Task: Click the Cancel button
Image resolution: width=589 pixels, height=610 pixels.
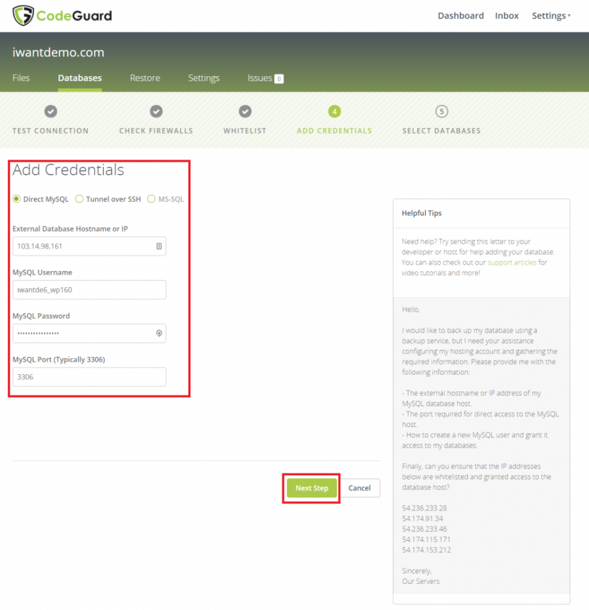Action: (359, 488)
